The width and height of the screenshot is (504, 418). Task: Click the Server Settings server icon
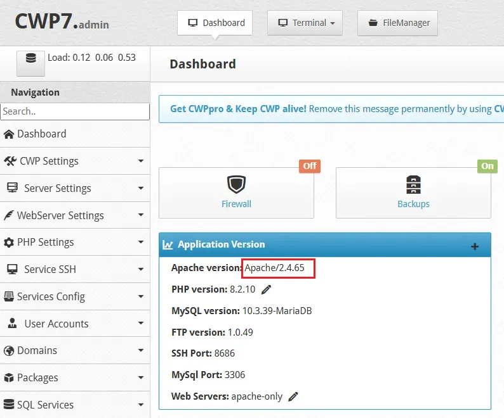12,187
